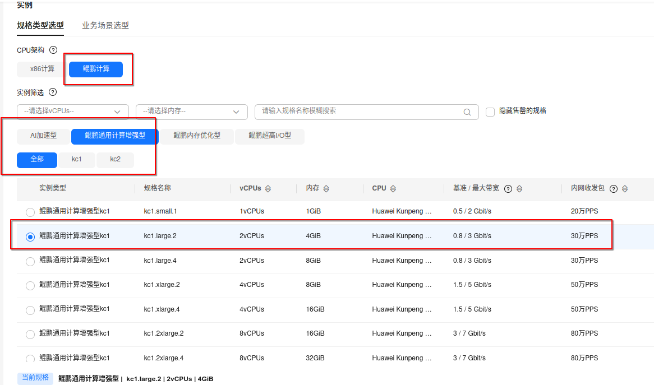This screenshot has width=654, height=385.
Task: Open the 请选择vCPUs dropdown
Action: [x=72, y=112]
